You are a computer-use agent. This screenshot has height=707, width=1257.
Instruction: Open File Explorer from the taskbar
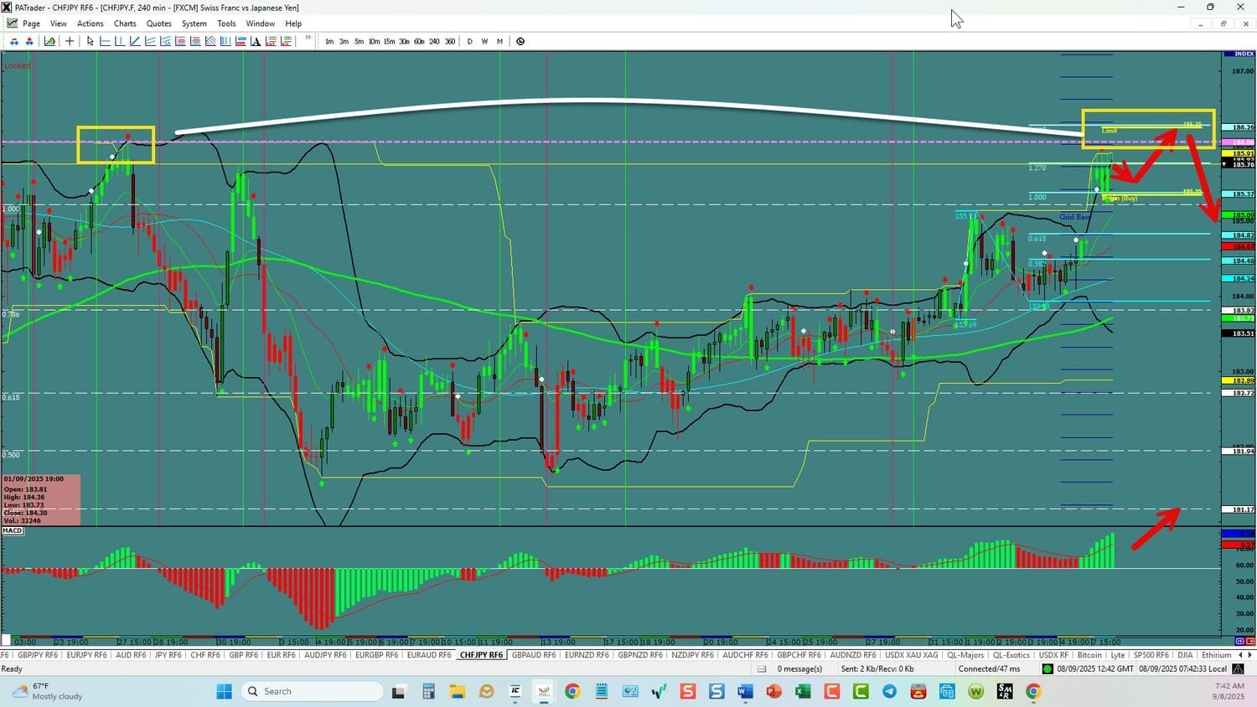457,691
